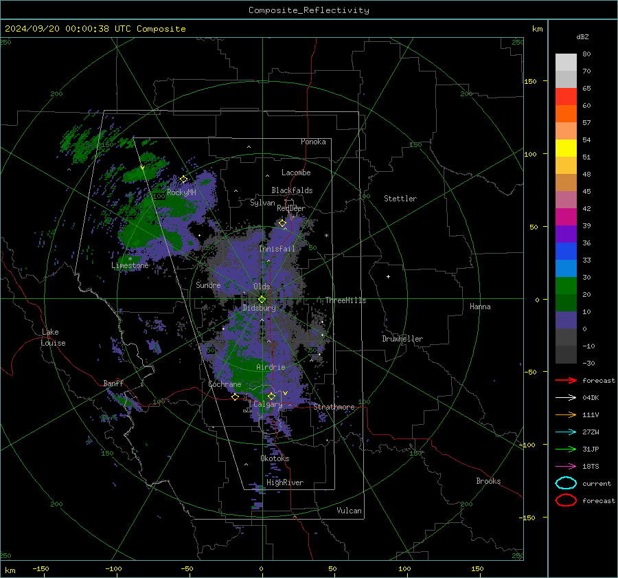Screen dimensions: 618x578
Task: Click the RedDeer city label
Action: pos(291,208)
